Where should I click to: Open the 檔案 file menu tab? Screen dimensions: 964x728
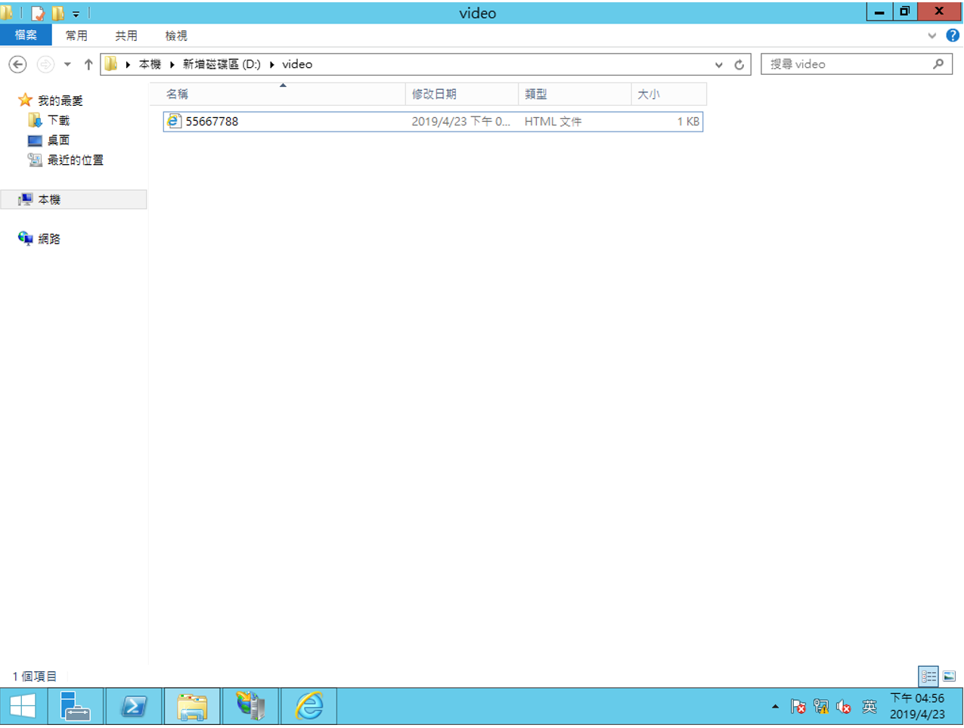pyautogui.click(x=26, y=36)
